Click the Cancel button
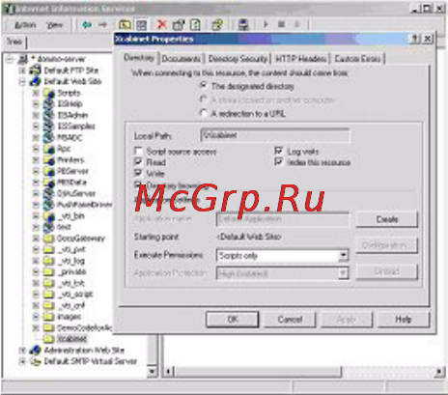Viewport: 448px width, 395px height. click(290, 319)
